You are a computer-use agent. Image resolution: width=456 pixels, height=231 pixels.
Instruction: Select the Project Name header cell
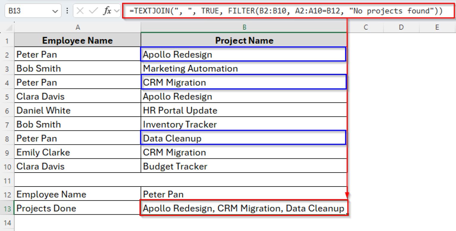(244, 40)
